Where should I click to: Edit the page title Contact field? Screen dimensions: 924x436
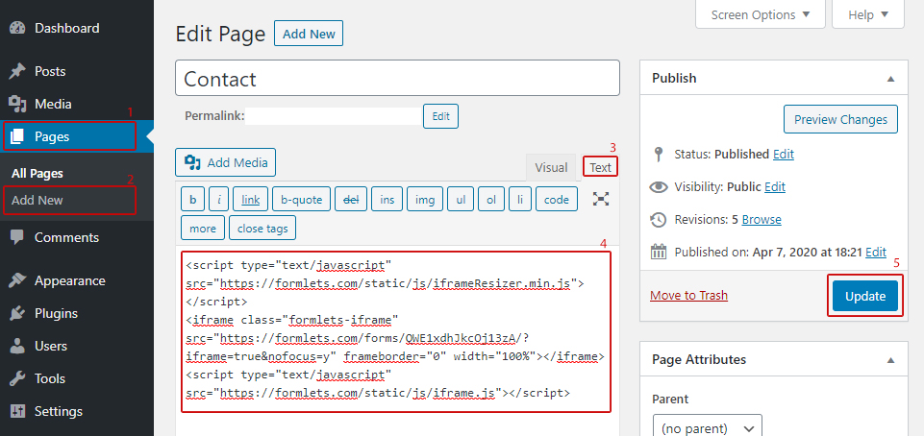pyautogui.click(x=397, y=78)
